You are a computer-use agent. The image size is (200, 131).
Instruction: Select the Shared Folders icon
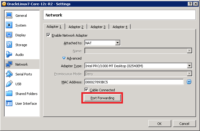9,94
